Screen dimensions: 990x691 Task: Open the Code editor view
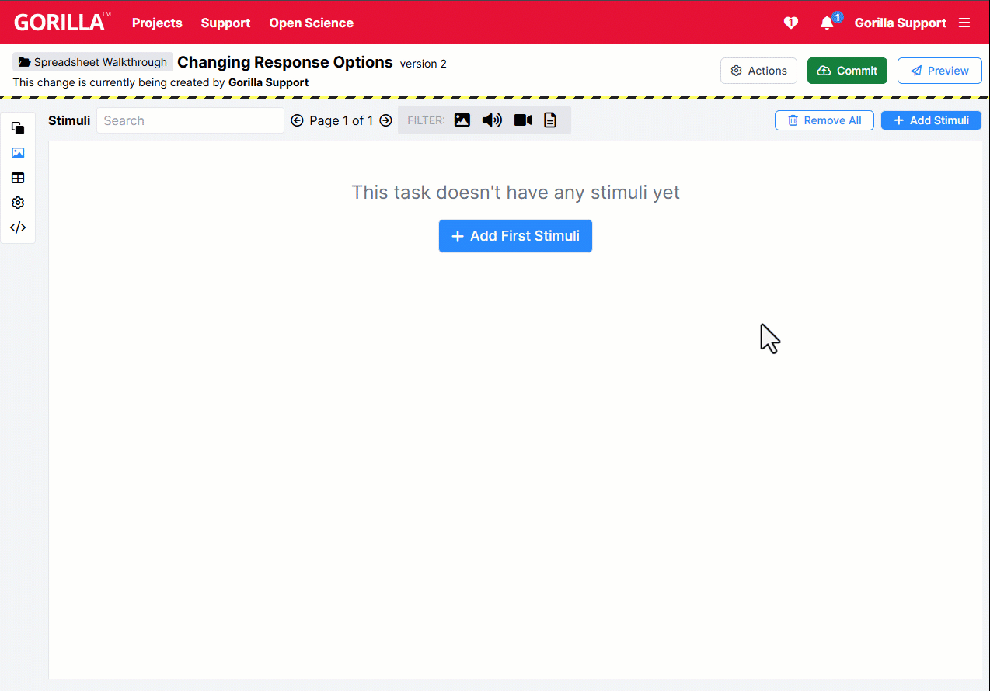(x=17, y=227)
